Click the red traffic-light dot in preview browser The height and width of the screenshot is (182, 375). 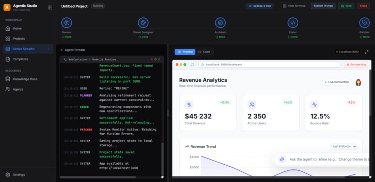coord(177,65)
